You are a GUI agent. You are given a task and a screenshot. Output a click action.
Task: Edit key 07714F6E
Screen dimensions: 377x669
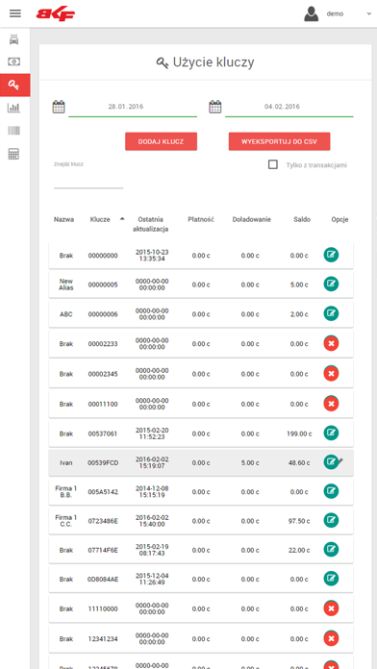coord(331,550)
